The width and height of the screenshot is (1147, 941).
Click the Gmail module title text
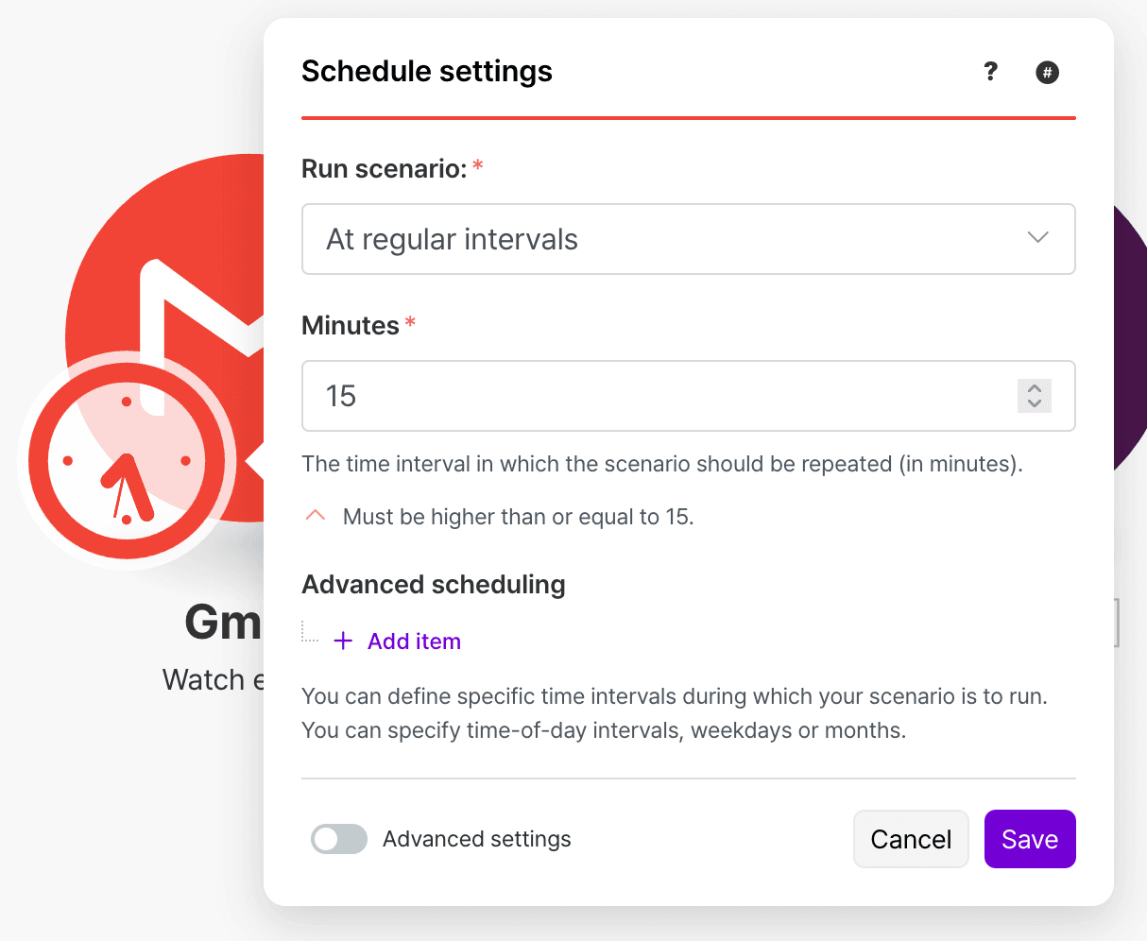pyautogui.click(x=223, y=623)
